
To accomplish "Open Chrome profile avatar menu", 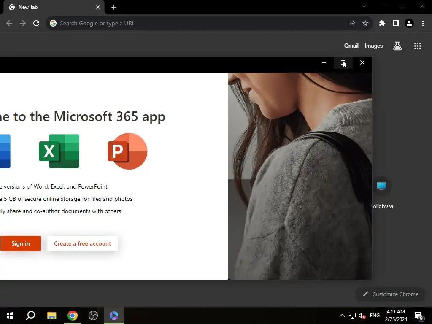I will click(409, 24).
